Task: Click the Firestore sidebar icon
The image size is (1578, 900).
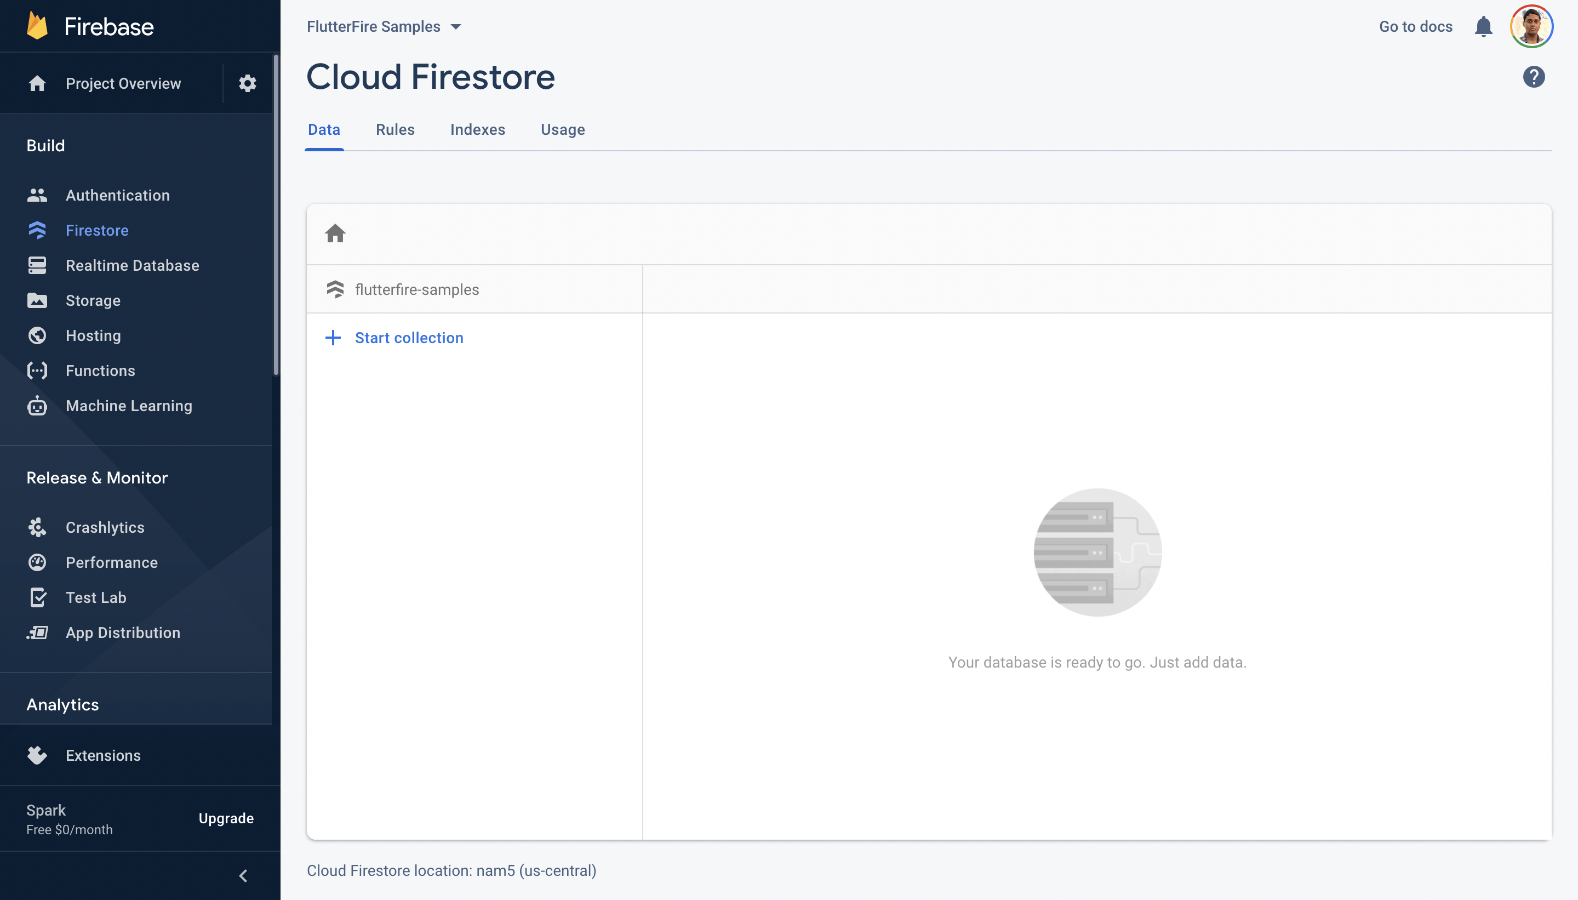Action: pyautogui.click(x=37, y=231)
